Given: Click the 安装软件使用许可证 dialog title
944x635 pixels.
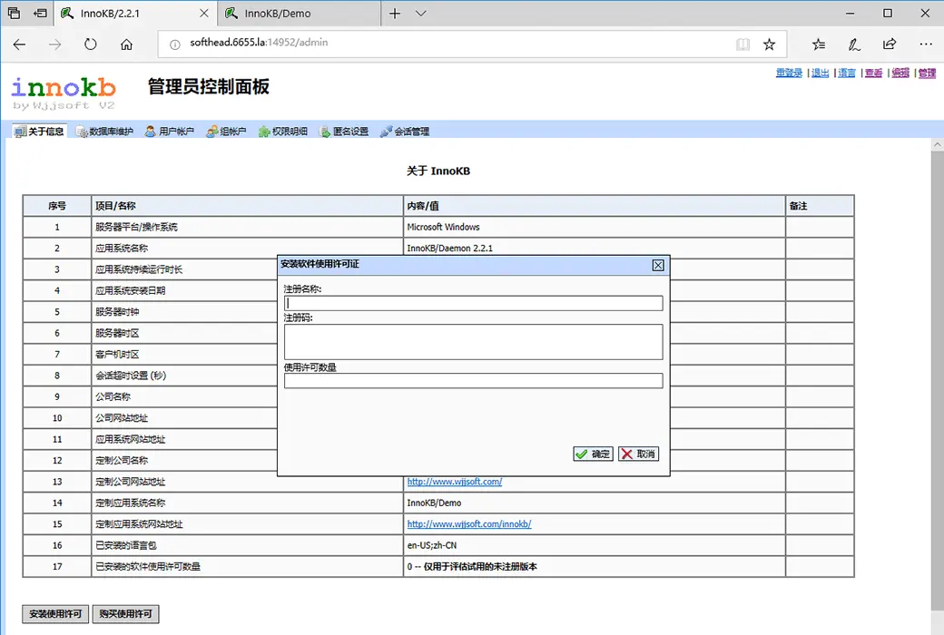Looking at the screenshot, I should [x=320, y=264].
